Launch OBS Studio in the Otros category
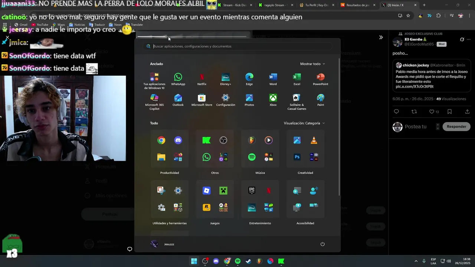 [x=223, y=140]
